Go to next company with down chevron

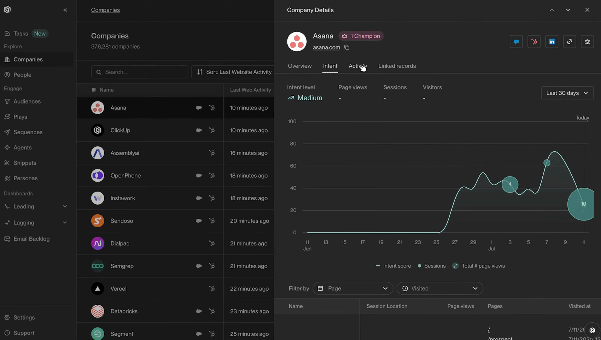(568, 10)
